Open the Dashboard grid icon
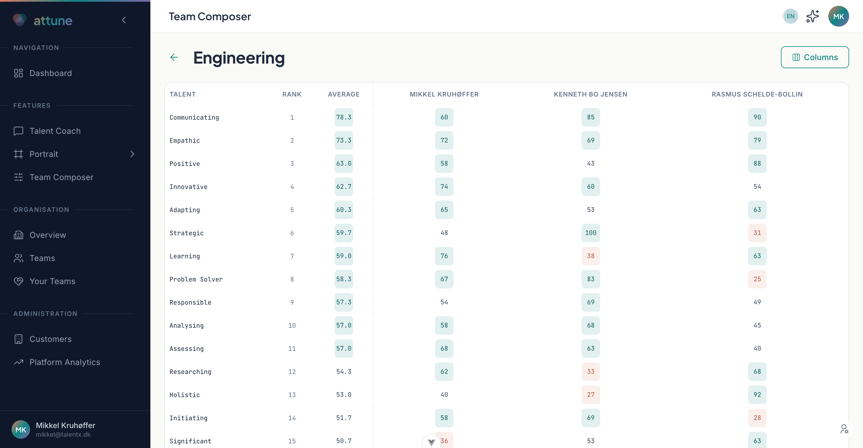Viewport: 863px width, 448px height. pyautogui.click(x=19, y=73)
